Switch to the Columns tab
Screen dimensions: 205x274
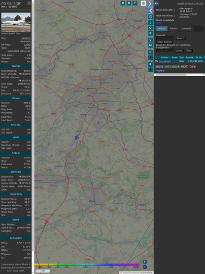tap(186, 29)
